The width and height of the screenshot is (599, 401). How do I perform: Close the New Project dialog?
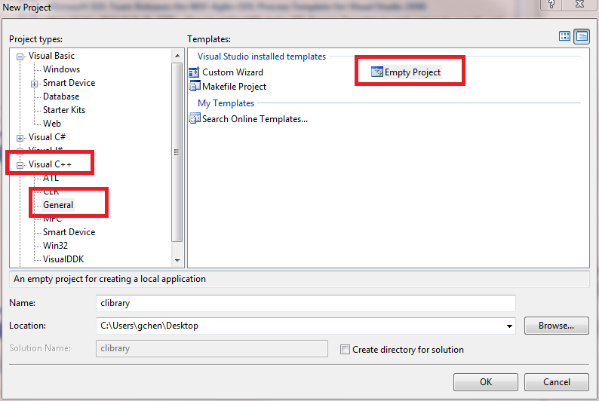(579, 5)
